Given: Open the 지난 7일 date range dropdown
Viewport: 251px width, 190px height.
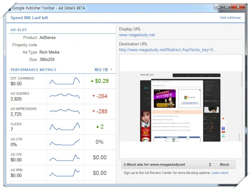Looking at the screenshot, I should 103,70.
